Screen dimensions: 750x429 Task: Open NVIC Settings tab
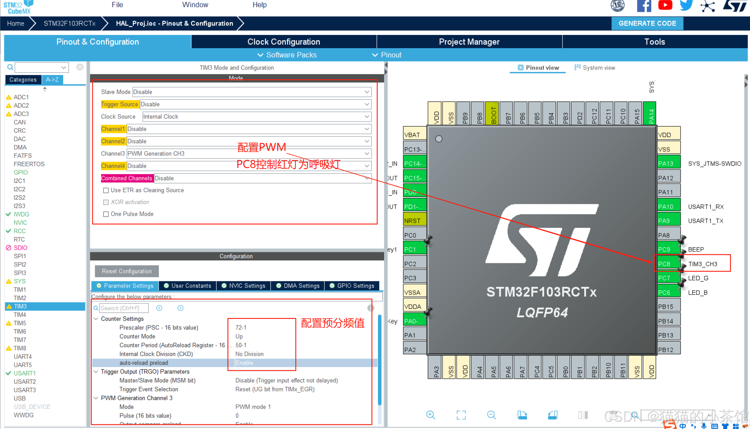(244, 286)
